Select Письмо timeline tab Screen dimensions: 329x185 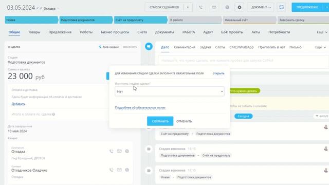click(x=296, y=47)
